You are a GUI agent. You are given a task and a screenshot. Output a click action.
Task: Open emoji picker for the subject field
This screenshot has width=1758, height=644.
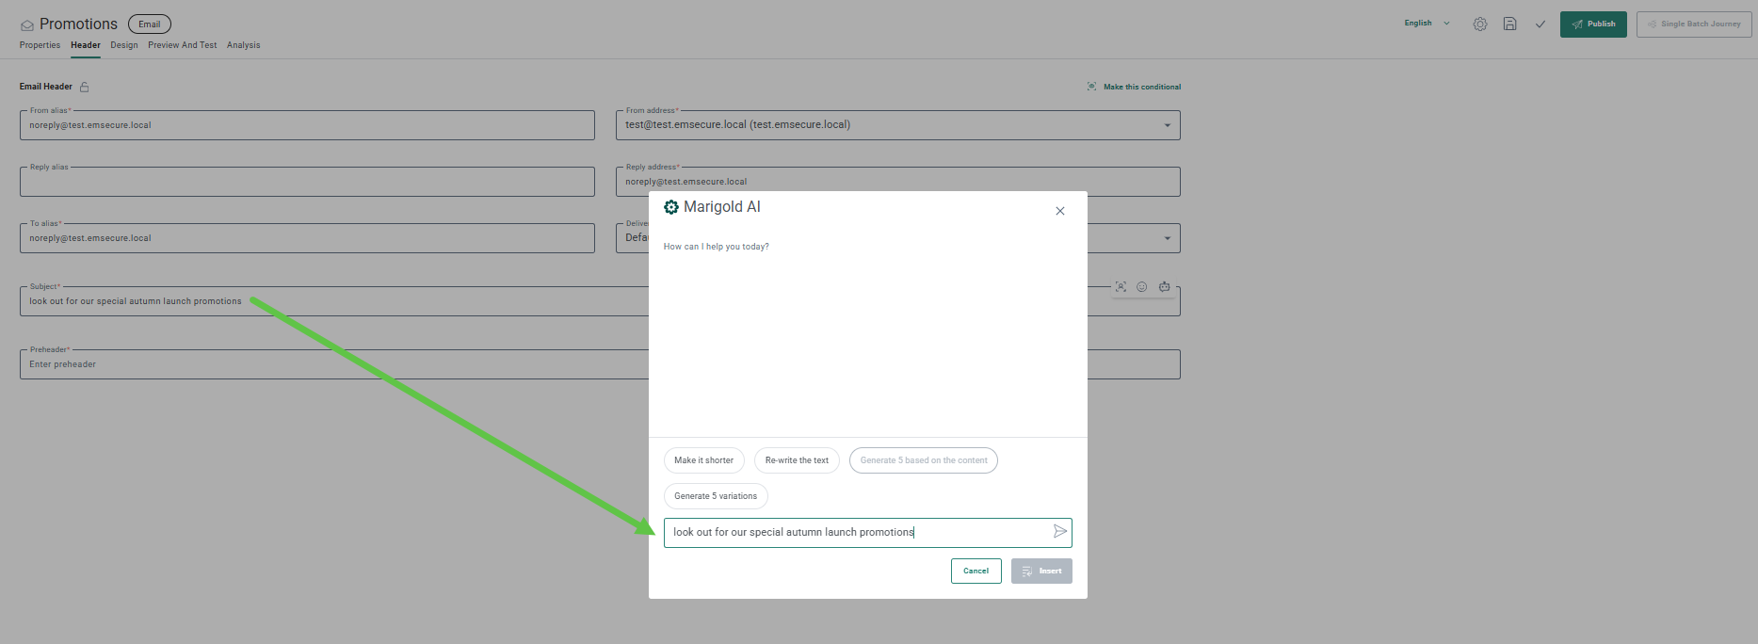point(1141,287)
